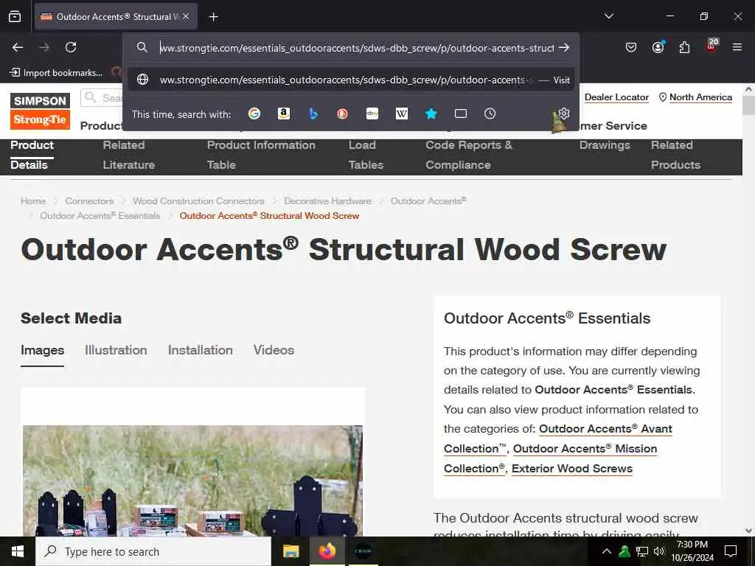The width and height of the screenshot is (755, 566).
Task: Search this time with DuckDuckGo
Action: click(x=342, y=113)
